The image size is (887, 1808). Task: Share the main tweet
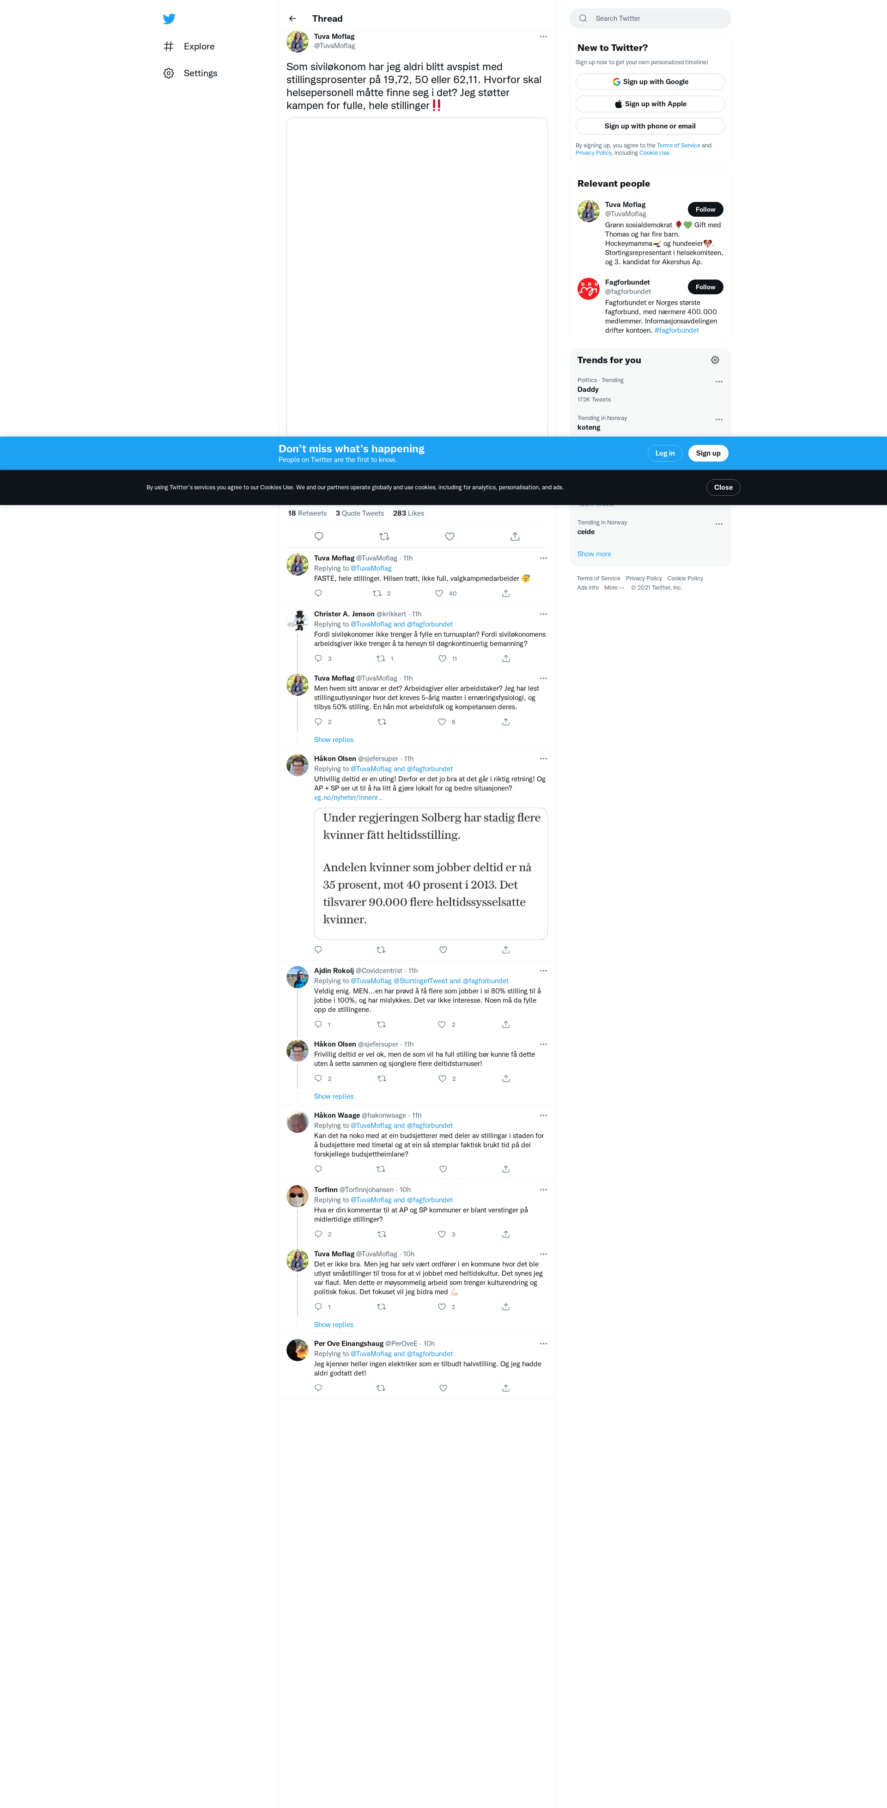pos(515,537)
